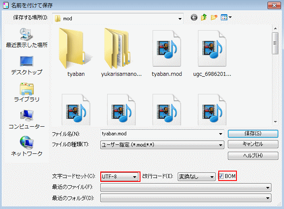Image resolution: width=284 pixels, height=209 pixels.
Task: Select fourth media file in second row
Action: point(212,109)
